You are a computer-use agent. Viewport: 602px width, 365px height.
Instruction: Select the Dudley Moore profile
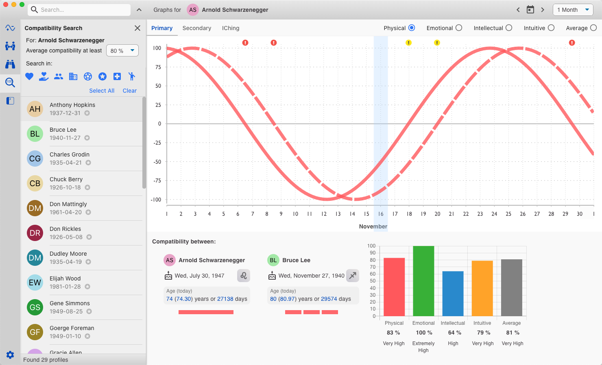82,258
